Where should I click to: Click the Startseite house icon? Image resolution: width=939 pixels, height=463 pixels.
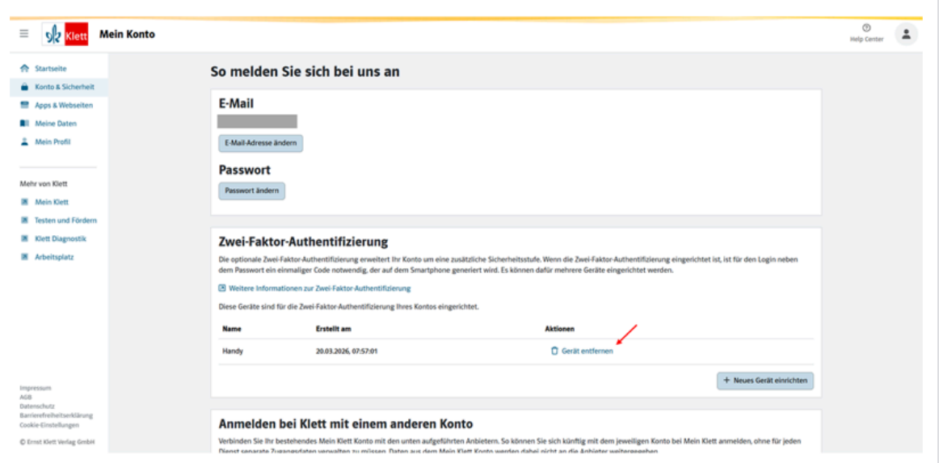point(24,69)
